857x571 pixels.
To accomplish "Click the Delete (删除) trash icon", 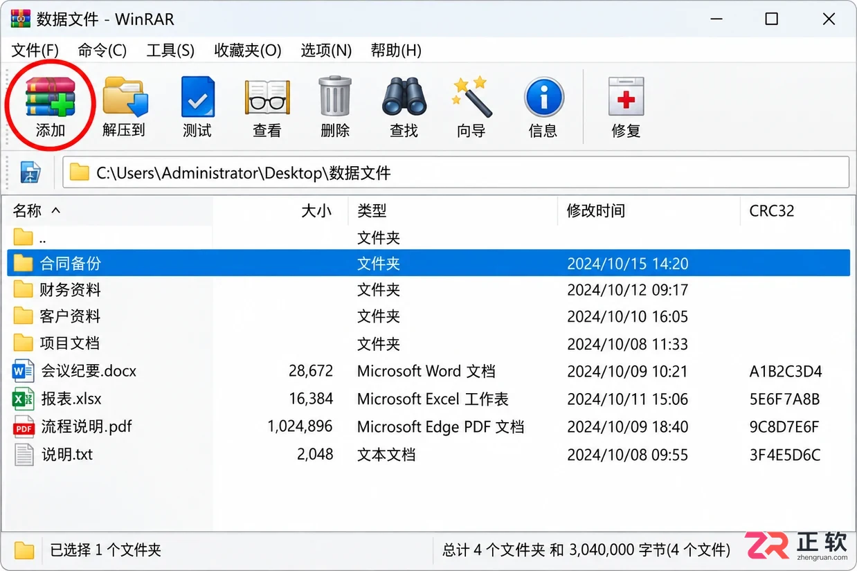I will click(x=335, y=96).
